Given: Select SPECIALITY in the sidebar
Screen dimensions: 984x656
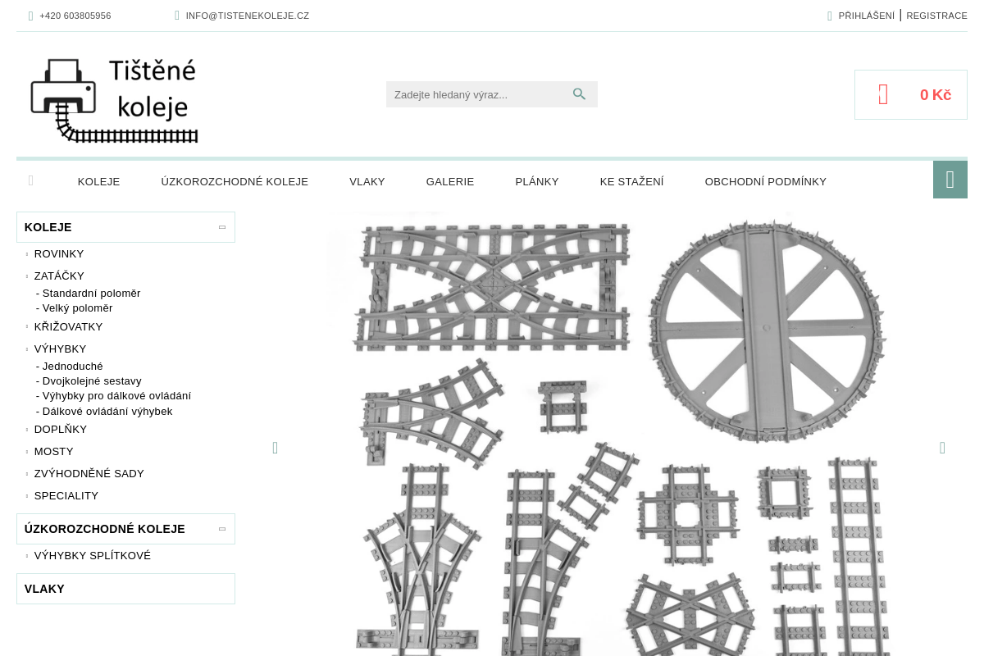Looking at the screenshot, I should [x=66, y=495].
